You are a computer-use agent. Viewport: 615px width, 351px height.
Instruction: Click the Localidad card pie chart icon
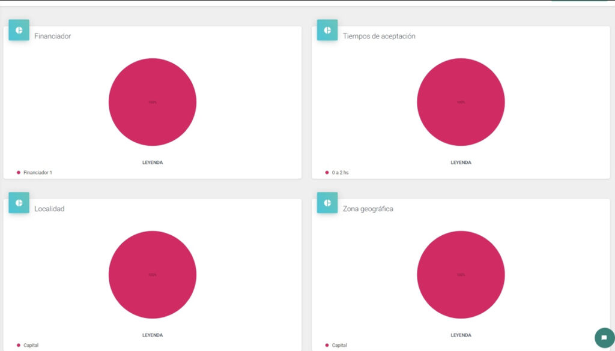tap(19, 203)
